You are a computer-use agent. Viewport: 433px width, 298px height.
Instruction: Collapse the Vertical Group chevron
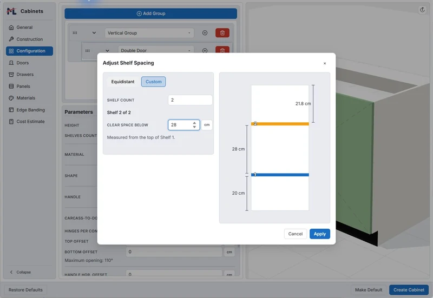(94, 33)
